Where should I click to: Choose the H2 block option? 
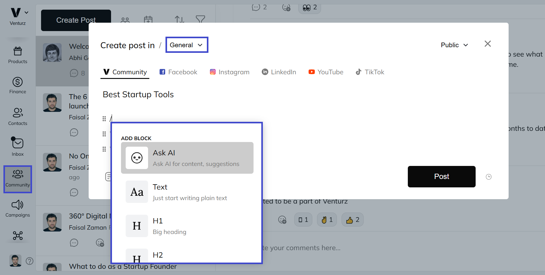pos(187,255)
